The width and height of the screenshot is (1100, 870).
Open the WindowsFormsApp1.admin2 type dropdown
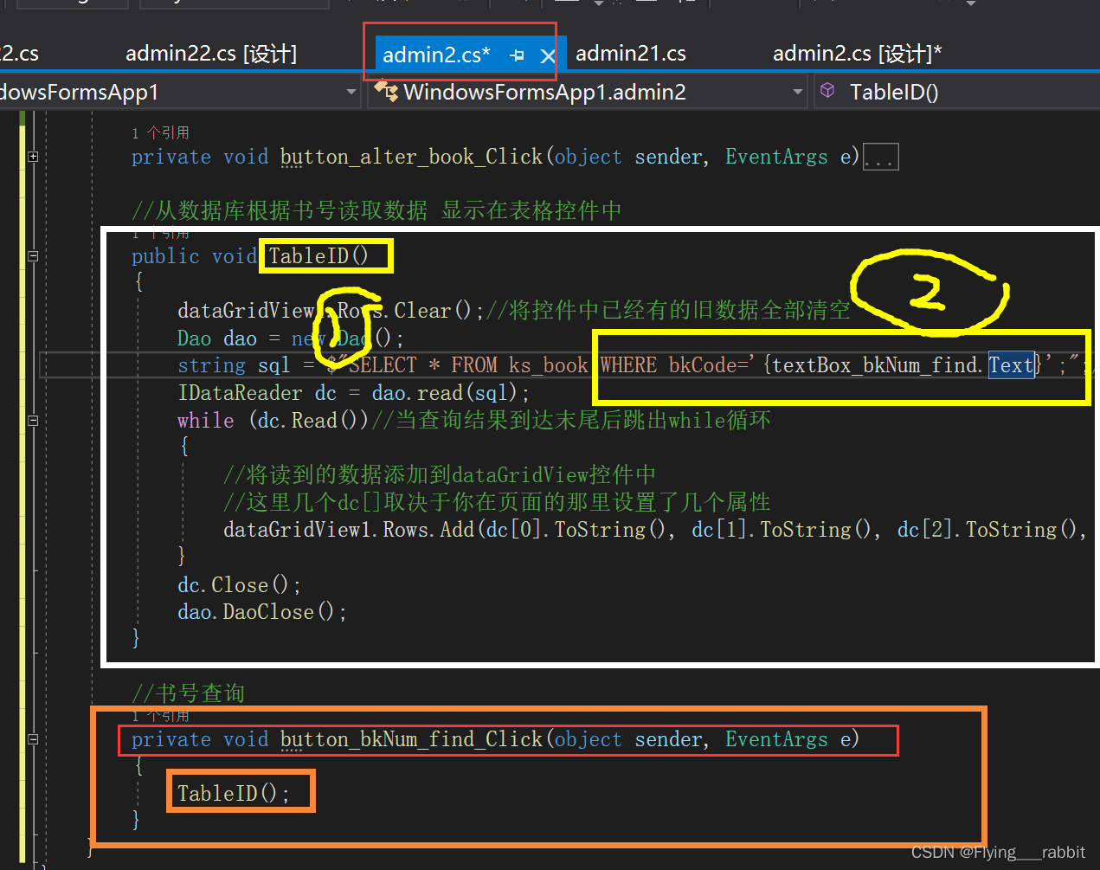(x=797, y=90)
